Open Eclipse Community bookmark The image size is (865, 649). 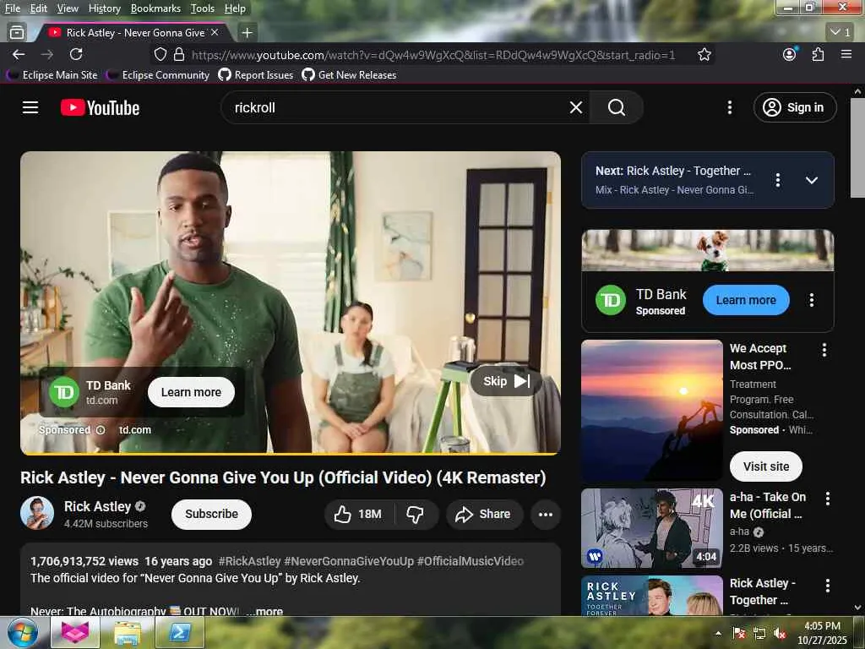pos(158,74)
